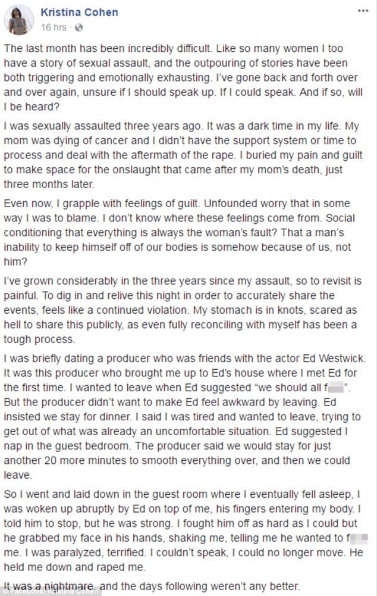The width and height of the screenshot is (377, 596).
Task: Click the blurred word after "he wanted to"
Action: (359, 538)
